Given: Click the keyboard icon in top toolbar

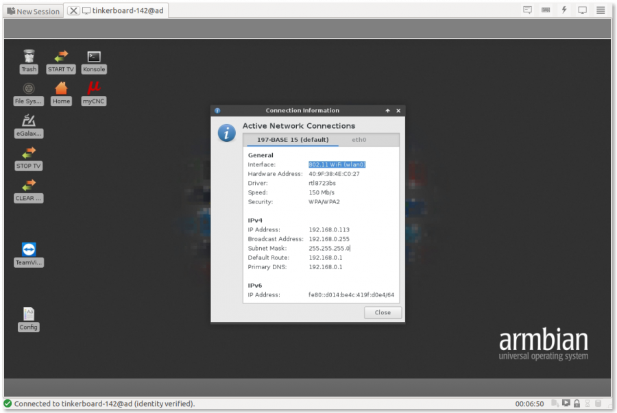Looking at the screenshot, I should click(546, 10).
